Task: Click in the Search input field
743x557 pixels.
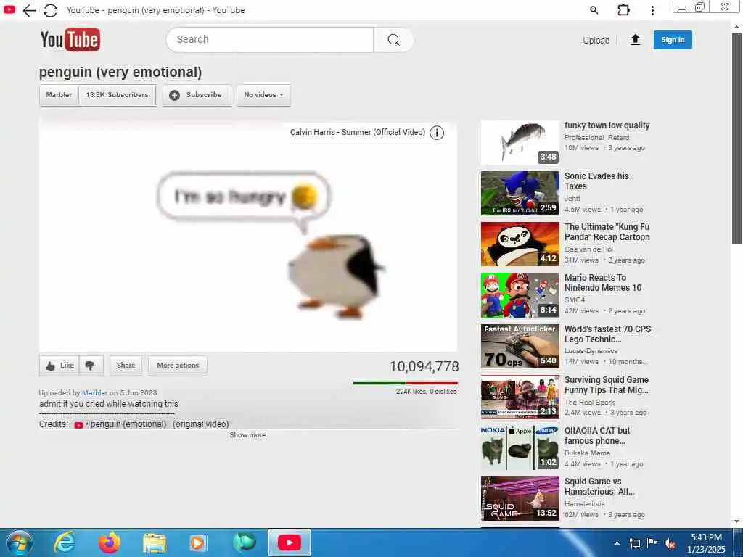Action: pos(270,40)
